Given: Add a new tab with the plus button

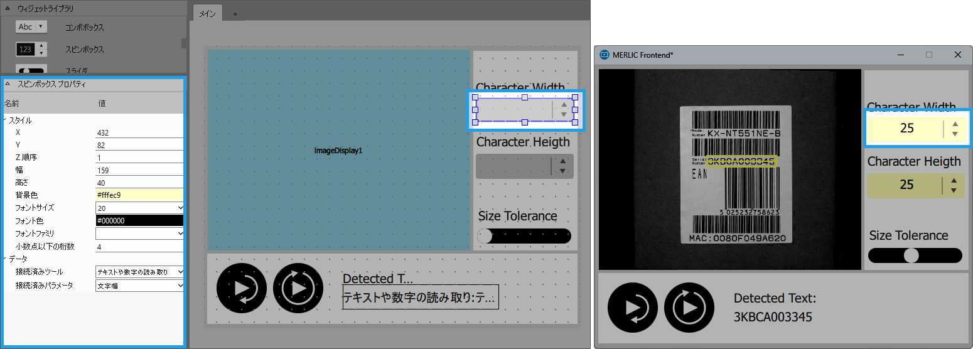Looking at the screenshot, I should click(235, 13).
